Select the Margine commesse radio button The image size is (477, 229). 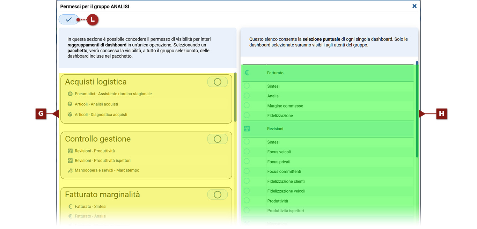coord(247,105)
